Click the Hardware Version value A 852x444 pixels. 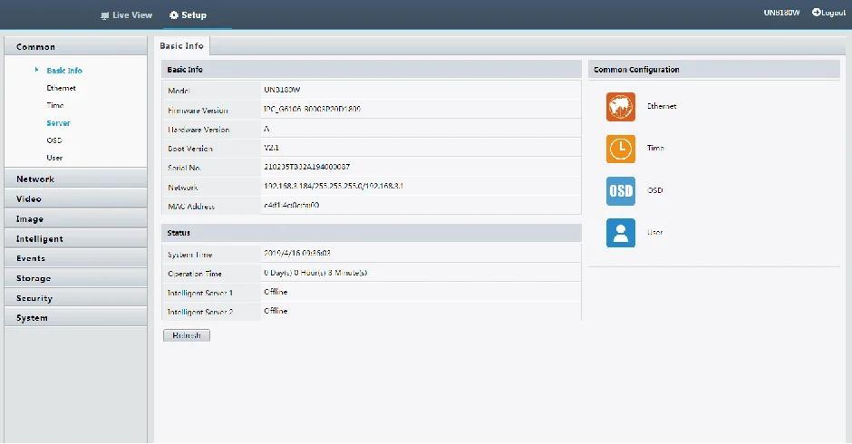(x=266, y=129)
